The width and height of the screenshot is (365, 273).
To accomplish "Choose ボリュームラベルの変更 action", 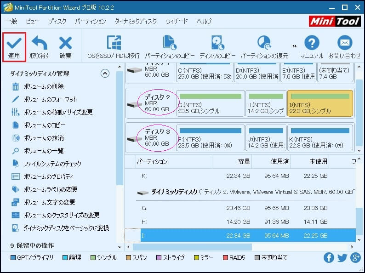I will click(44, 189).
